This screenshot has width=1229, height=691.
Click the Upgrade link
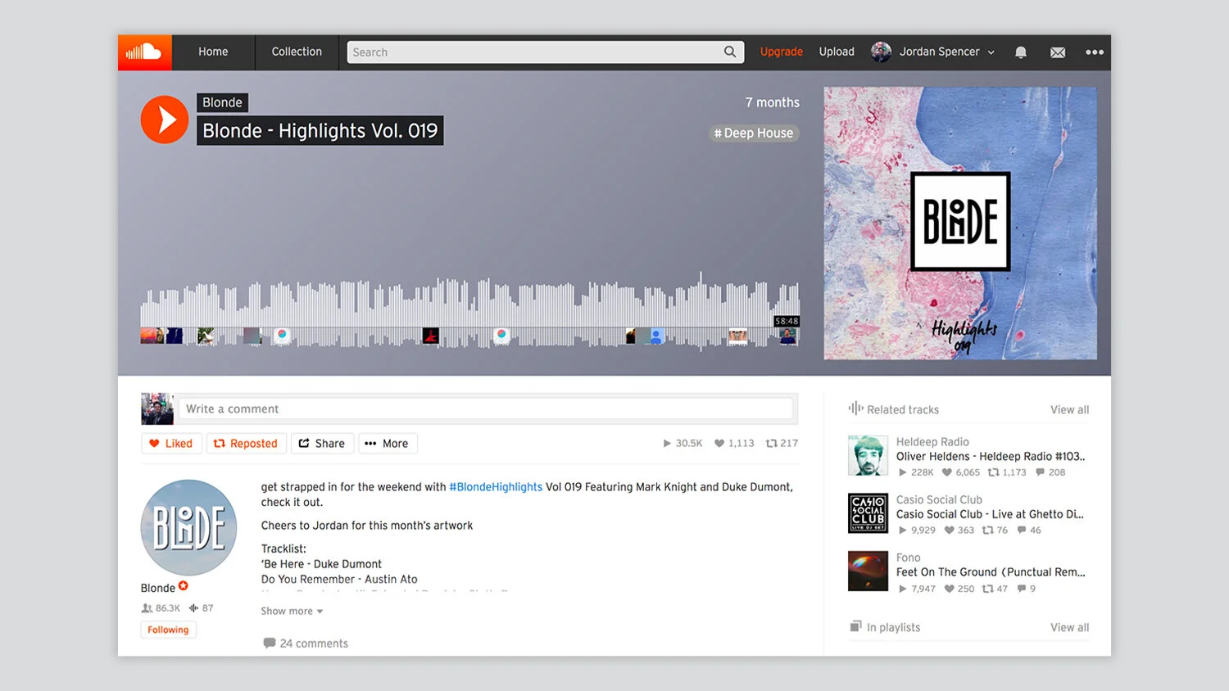[x=781, y=52]
